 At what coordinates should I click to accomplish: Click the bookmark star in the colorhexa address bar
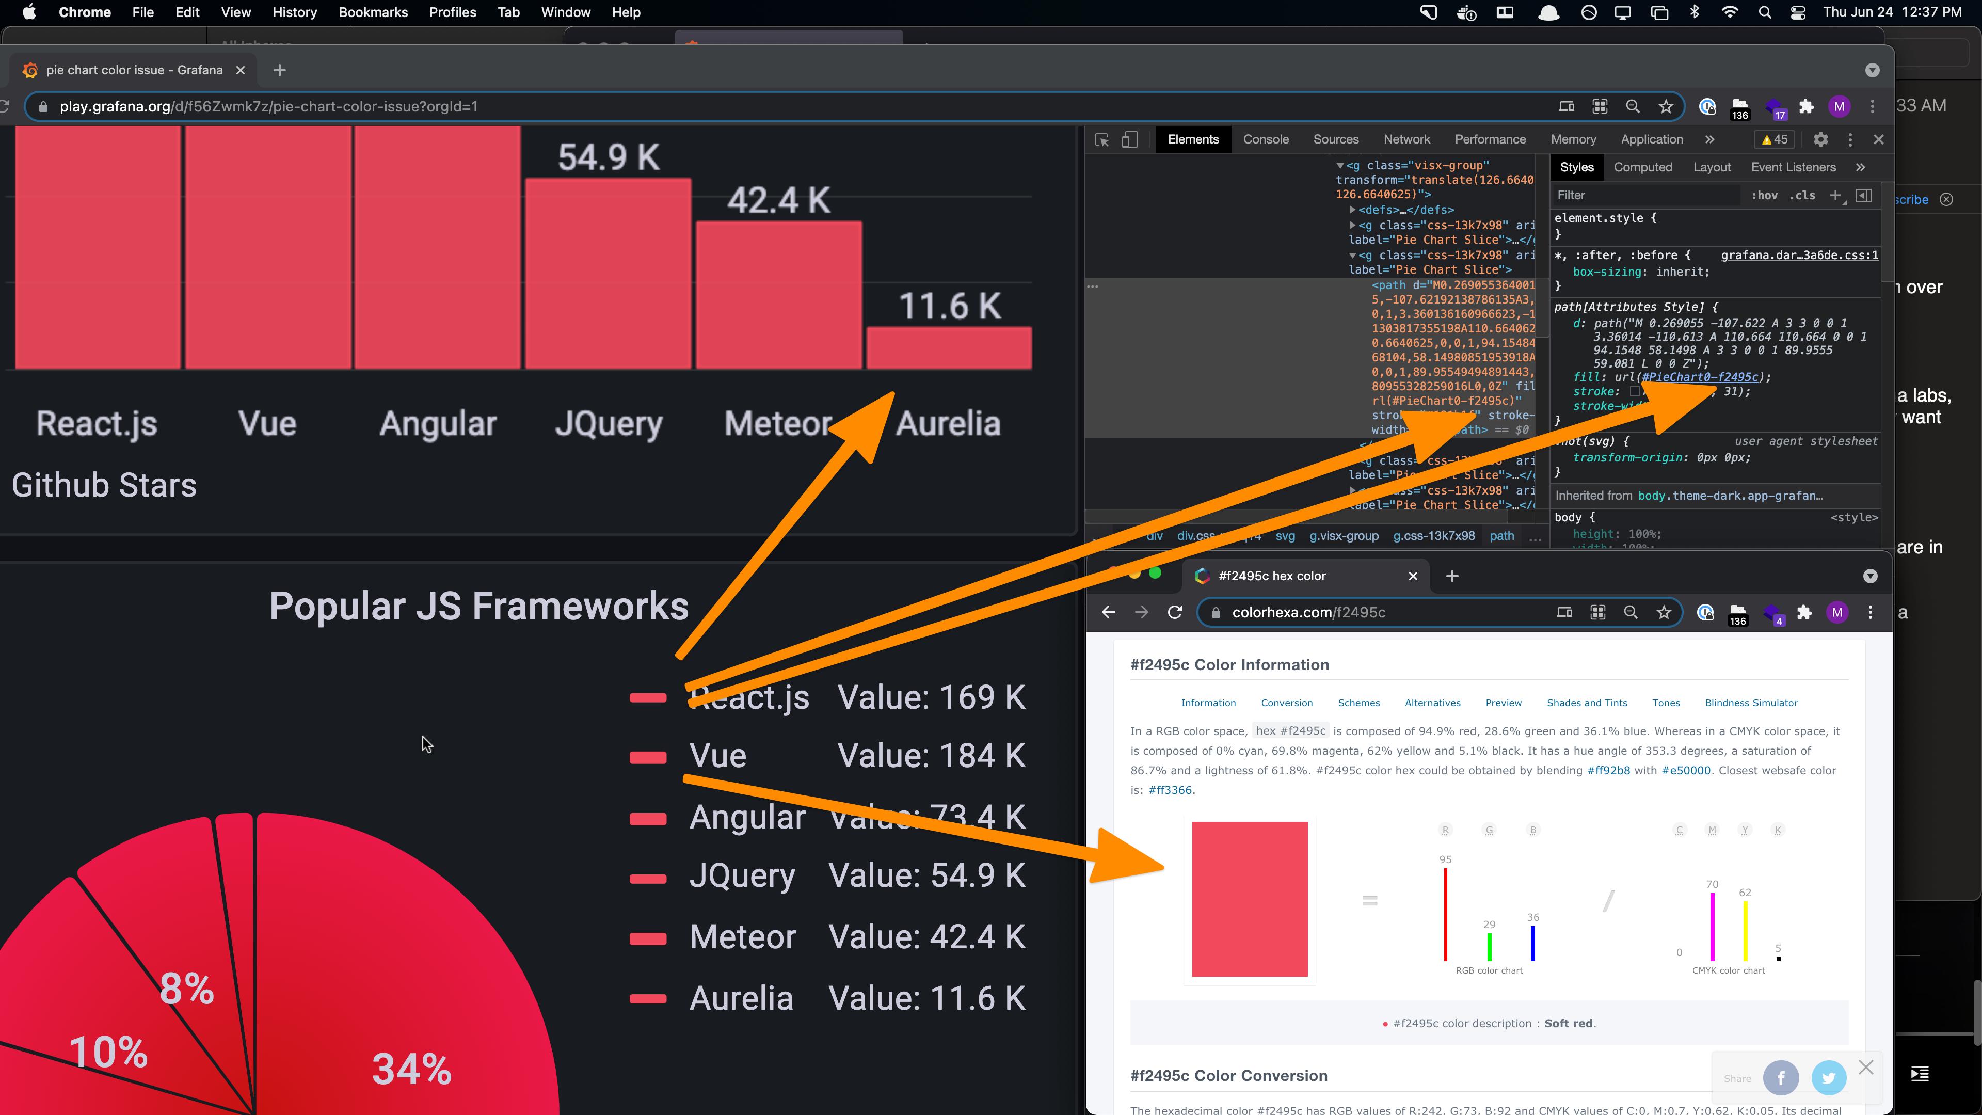coord(1664,613)
